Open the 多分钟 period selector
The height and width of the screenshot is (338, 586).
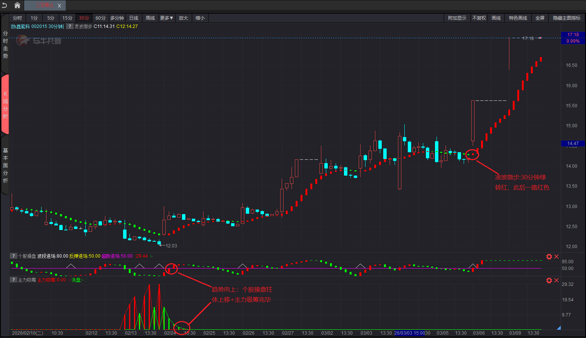(x=117, y=18)
